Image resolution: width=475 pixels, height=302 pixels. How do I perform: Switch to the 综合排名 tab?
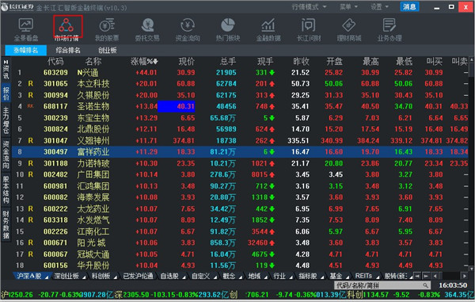68,50
